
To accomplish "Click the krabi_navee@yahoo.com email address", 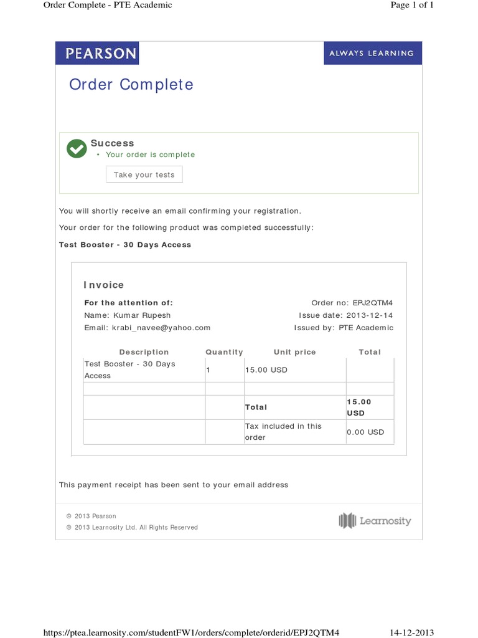I will click(161, 328).
